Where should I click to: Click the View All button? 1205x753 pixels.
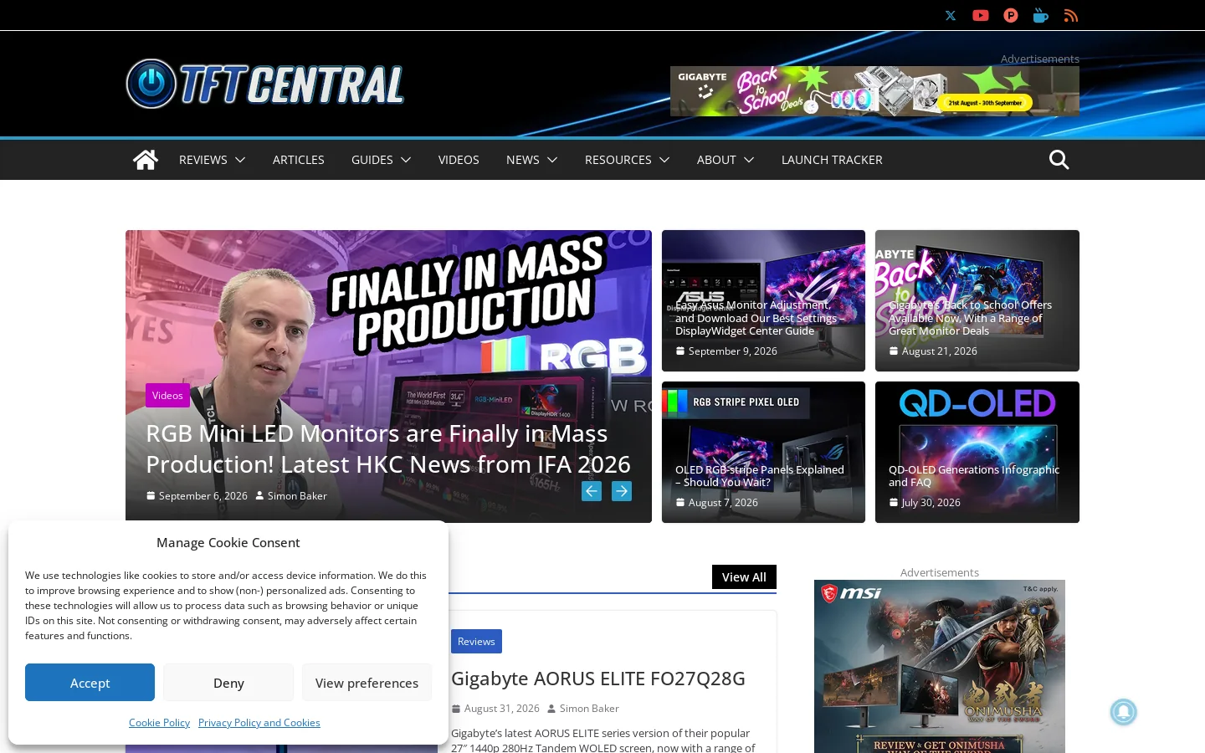744,577
